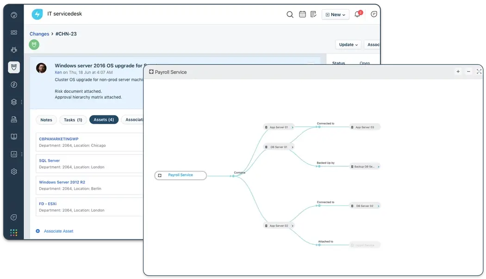The width and height of the screenshot is (486, 279).
Task: Open the reports bar chart icon in sidebar
Action: click(x=14, y=154)
